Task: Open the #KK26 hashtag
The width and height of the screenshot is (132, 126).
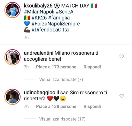Action: point(39,18)
